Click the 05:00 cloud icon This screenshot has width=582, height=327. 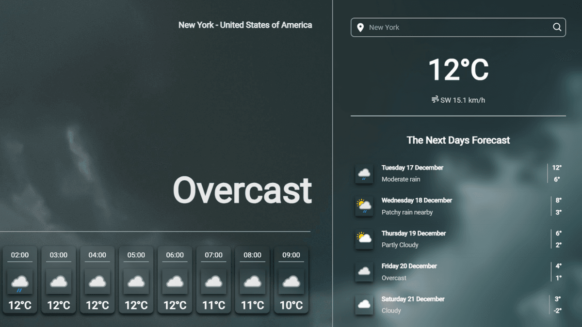[136, 281]
